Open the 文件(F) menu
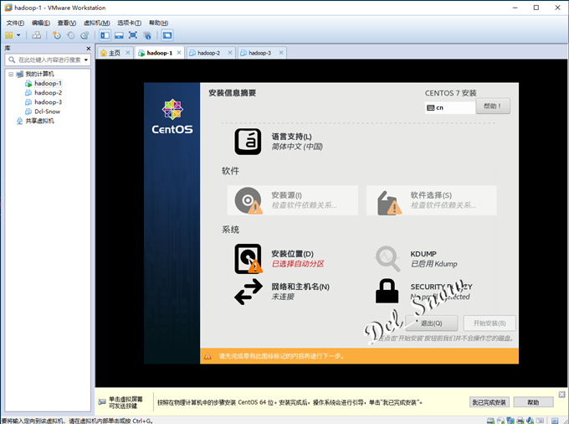The image size is (569, 424). [15, 23]
